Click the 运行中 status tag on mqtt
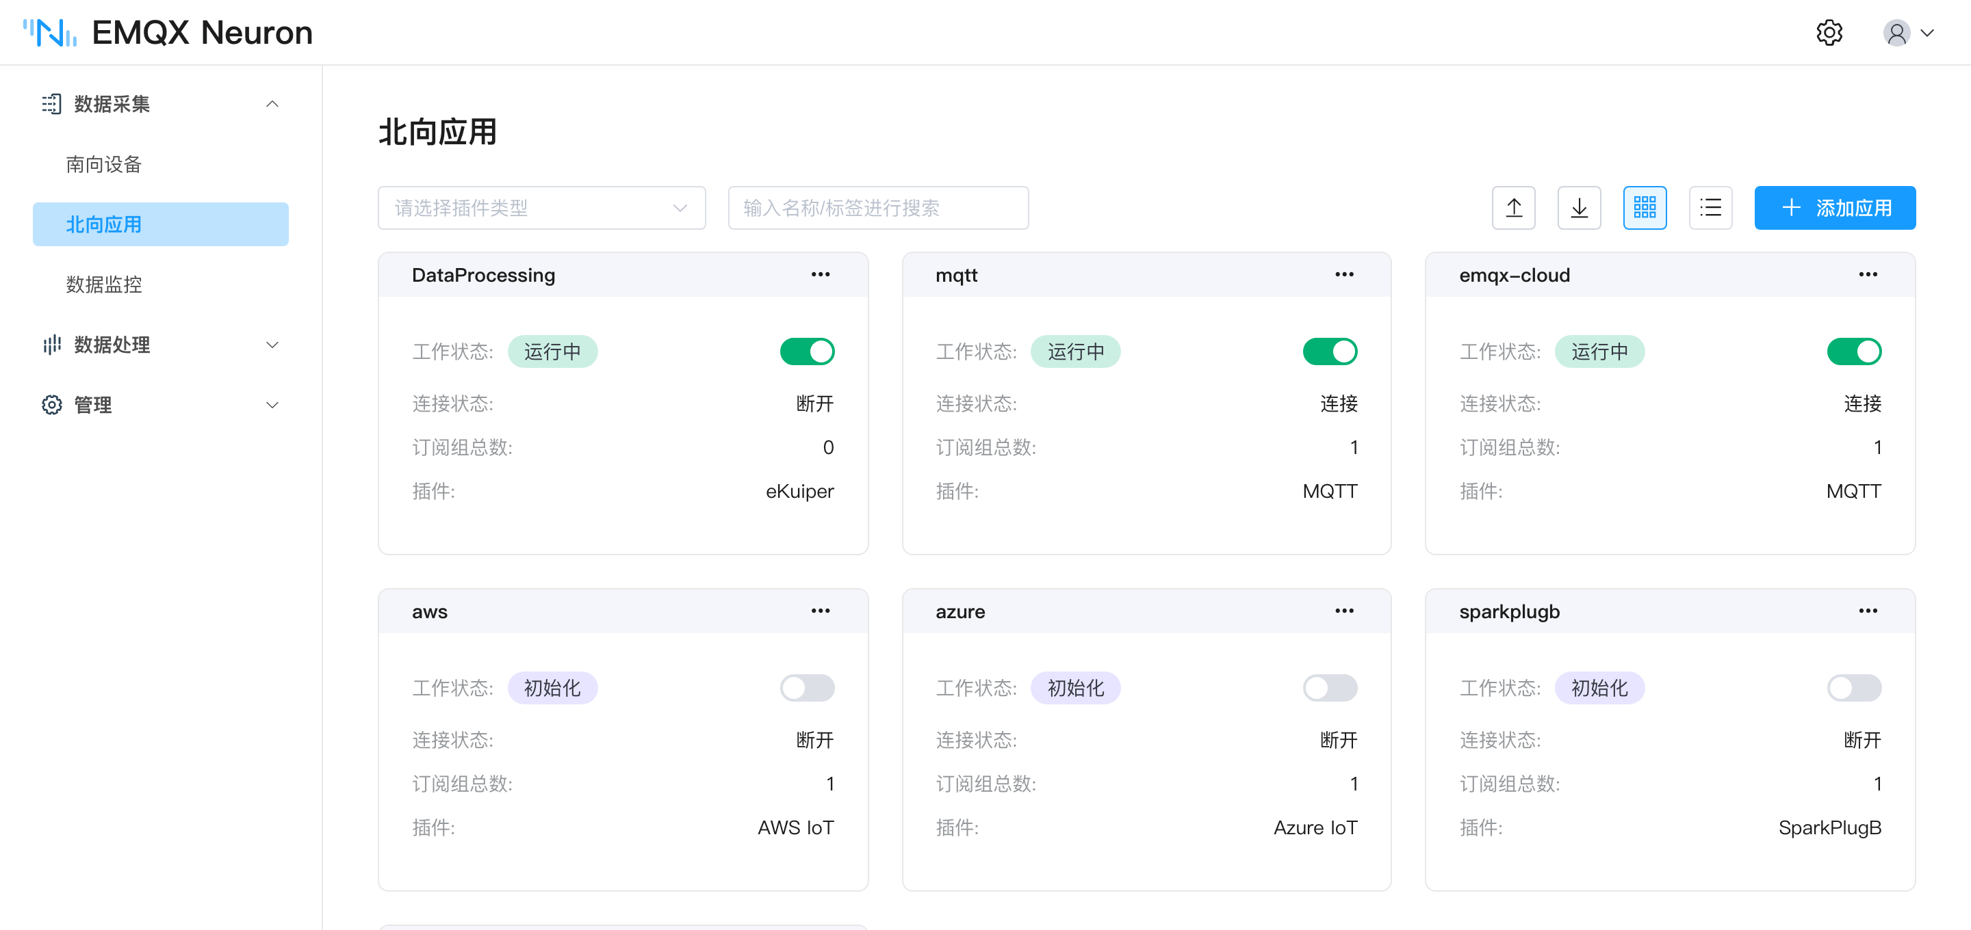 coord(1076,351)
